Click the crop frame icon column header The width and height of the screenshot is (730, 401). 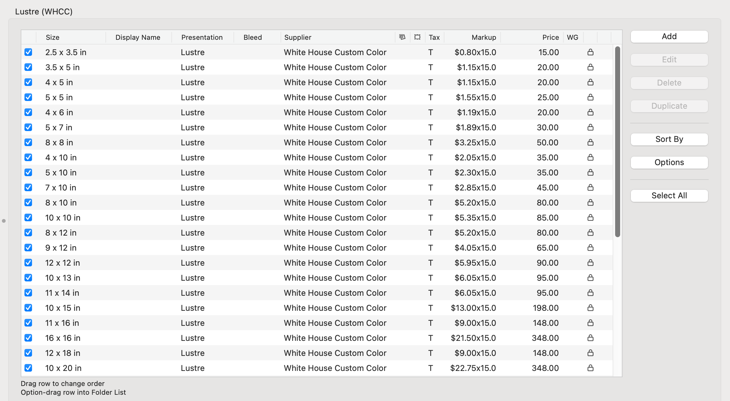coord(417,37)
